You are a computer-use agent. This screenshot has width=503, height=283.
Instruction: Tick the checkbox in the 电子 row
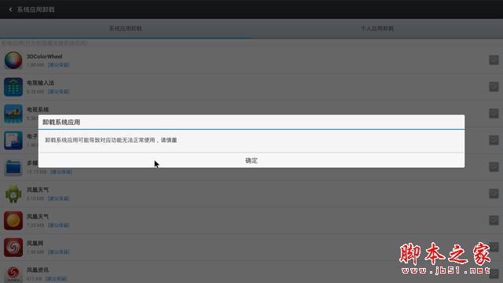[494, 140]
